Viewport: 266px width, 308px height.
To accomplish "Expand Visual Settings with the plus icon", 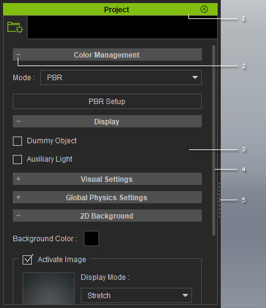I will 18,179.
